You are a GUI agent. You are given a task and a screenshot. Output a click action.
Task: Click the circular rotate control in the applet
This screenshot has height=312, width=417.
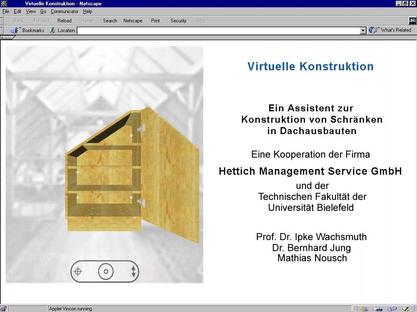click(106, 271)
